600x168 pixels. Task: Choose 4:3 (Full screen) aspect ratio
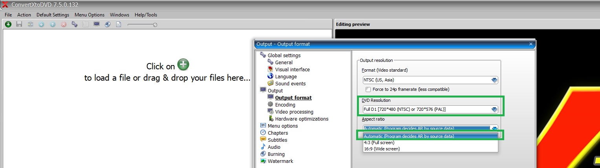pos(430,143)
